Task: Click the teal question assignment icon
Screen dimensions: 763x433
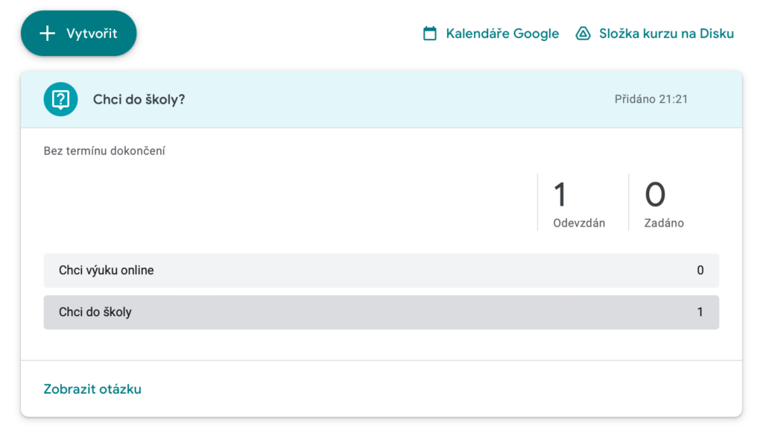Action: pyautogui.click(x=60, y=99)
